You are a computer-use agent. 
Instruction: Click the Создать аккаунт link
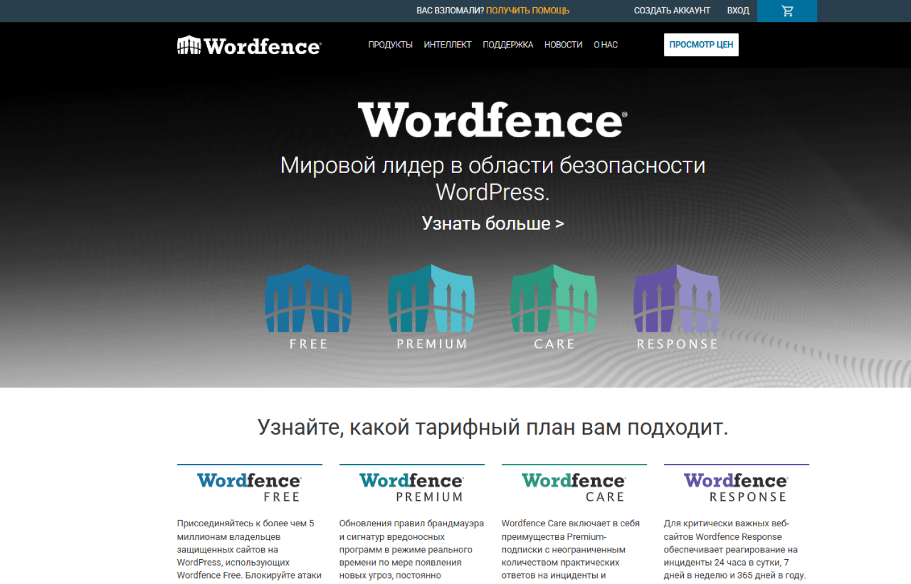point(672,11)
